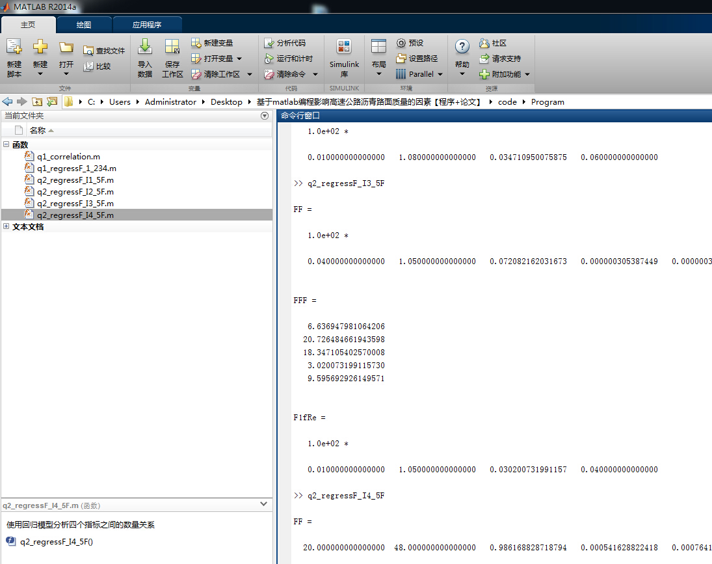The width and height of the screenshot is (712, 564).
Task: Click the 导入数据 (Import Data) icon
Action: point(145,47)
